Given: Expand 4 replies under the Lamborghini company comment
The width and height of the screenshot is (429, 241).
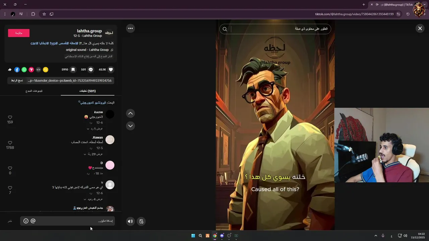Looking at the screenshot, I should coord(93,199).
